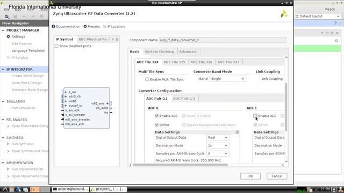The image size is (344, 193).
Task: Click the taskbar application menu icon
Action: click(x=5, y=189)
